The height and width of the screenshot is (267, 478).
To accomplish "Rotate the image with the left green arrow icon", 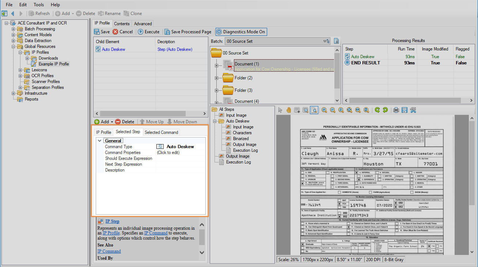I will [x=378, y=110].
